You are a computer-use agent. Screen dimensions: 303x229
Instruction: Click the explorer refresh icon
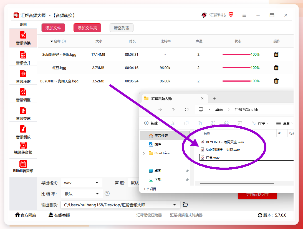pyautogui.click(x=187, y=110)
